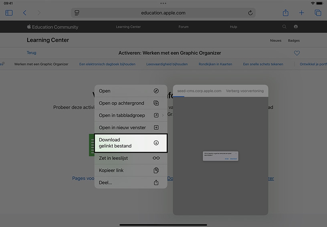Click the Pages voor link

coord(83,178)
